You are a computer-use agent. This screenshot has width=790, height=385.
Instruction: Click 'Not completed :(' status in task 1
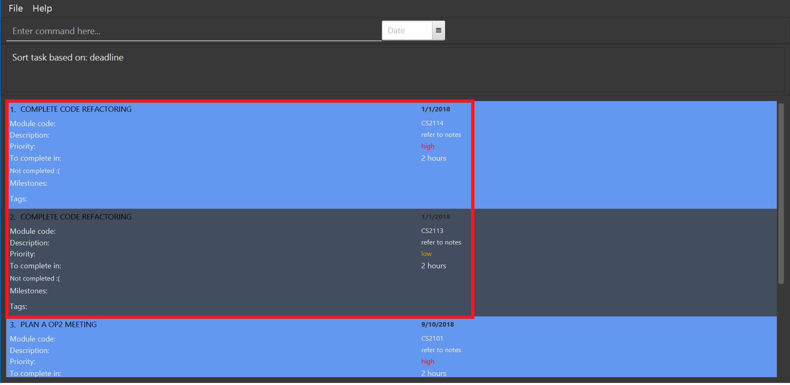tap(35, 171)
